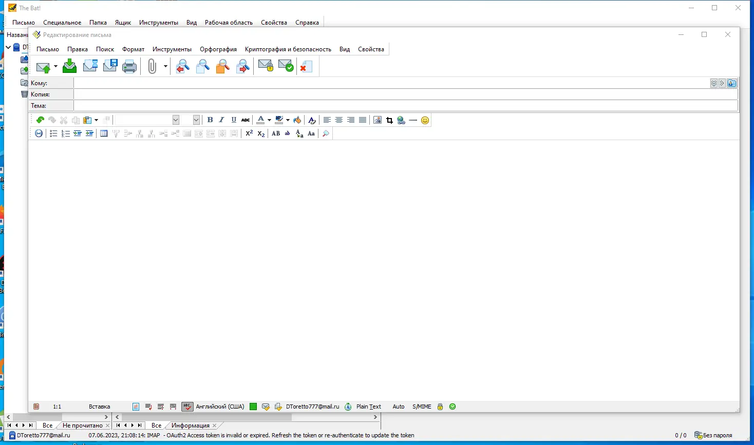This screenshot has height=445, width=754.
Task: Apply subscript X₂ formatting
Action: 261,133
